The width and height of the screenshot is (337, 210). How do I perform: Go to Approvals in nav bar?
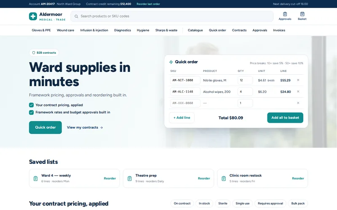pos(259,30)
